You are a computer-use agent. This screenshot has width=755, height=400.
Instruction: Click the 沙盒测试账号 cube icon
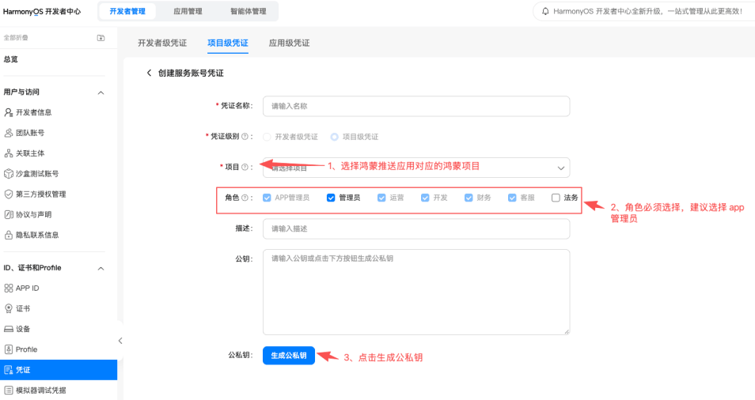pyautogui.click(x=8, y=174)
